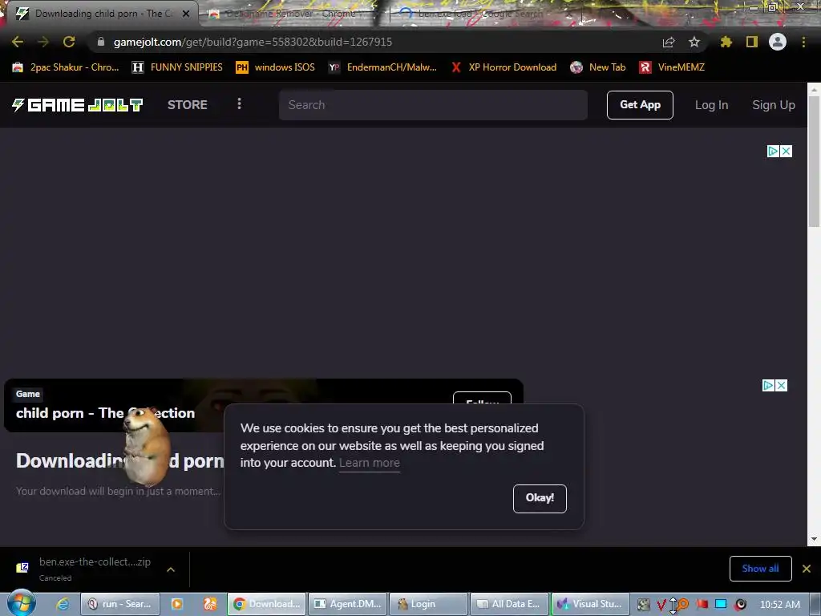Switch to the Login taskbar window
Viewport: 821px width, 616px height.
pyautogui.click(x=429, y=604)
